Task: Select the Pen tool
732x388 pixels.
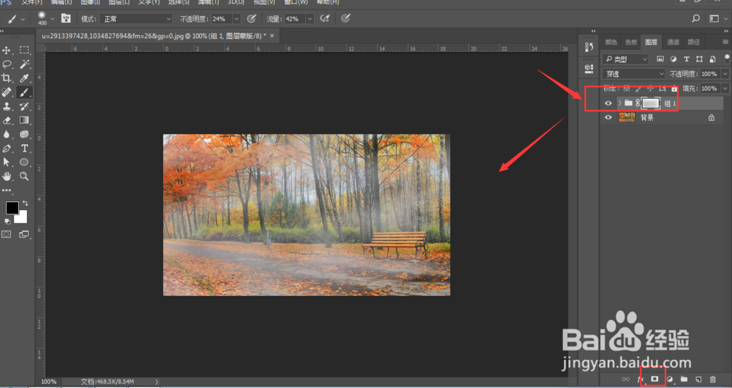Action: point(7,149)
